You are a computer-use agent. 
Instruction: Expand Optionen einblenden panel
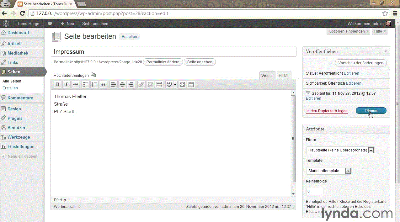pyautogui.click(x=349, y=31)
